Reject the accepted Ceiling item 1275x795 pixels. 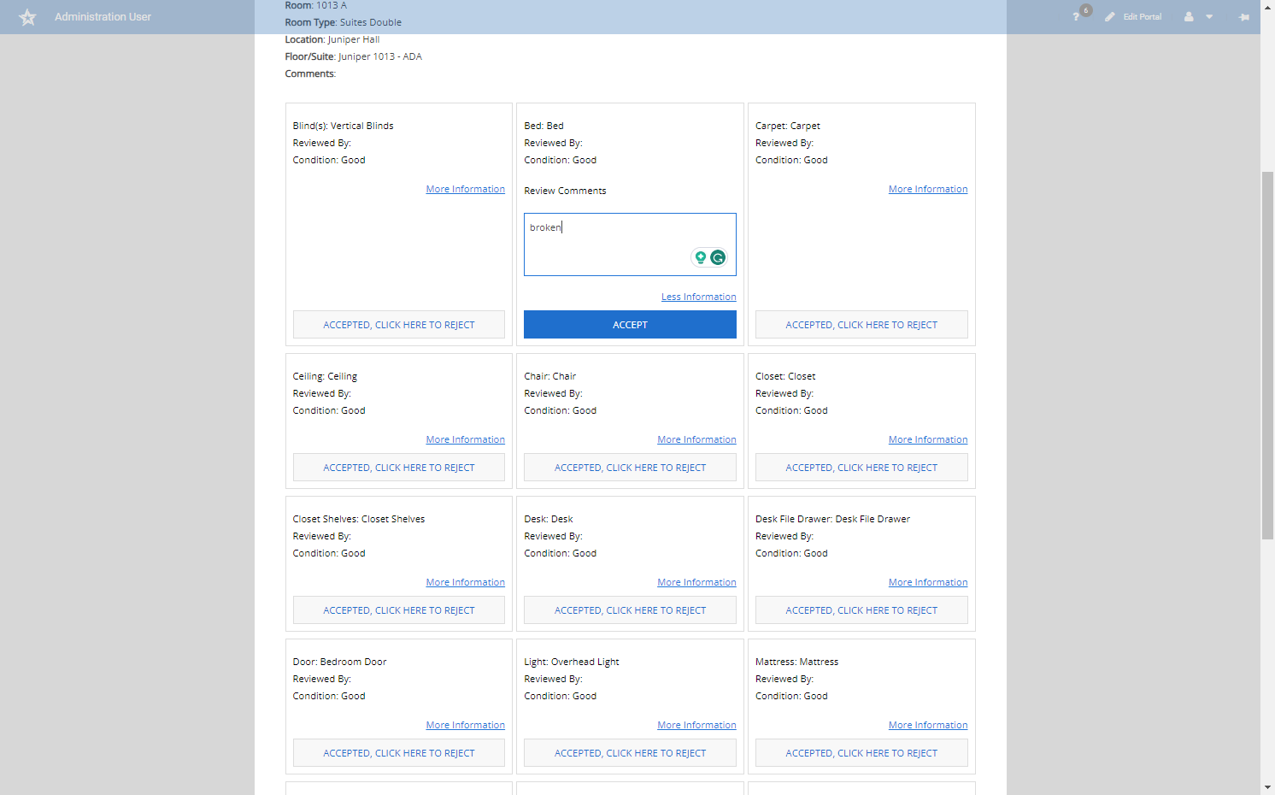399,468
